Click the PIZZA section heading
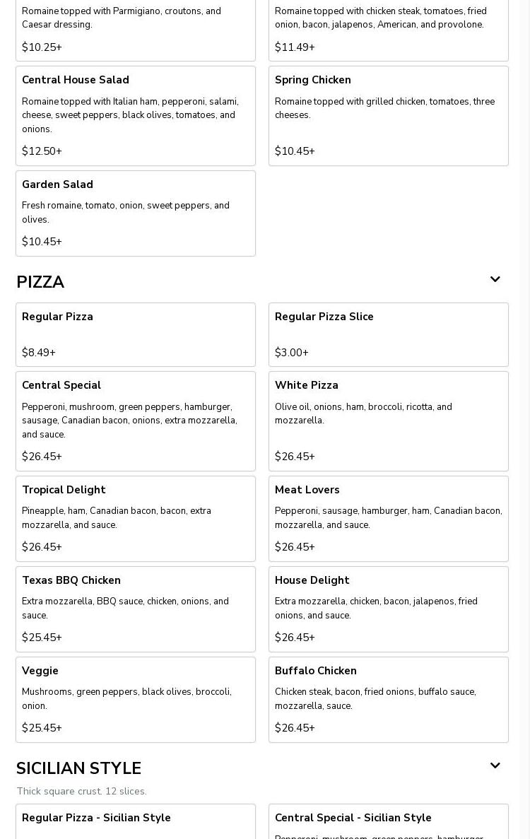This screenshot has height=839, width=530. click(40, 282)
